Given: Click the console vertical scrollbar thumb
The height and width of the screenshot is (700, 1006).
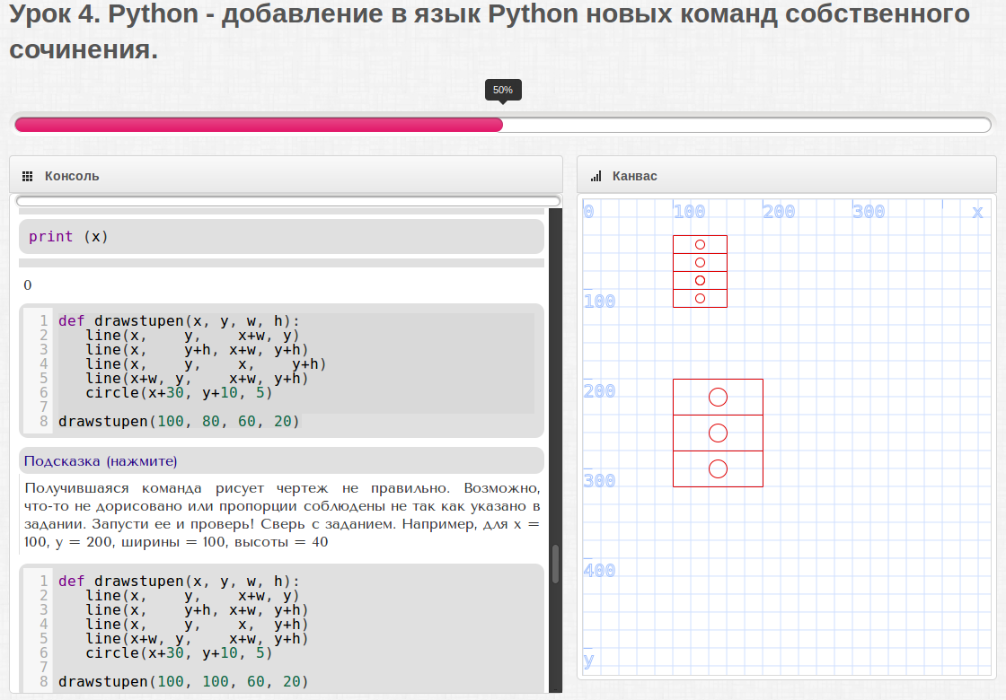Looking at the screenshot, I should point(556,564).
